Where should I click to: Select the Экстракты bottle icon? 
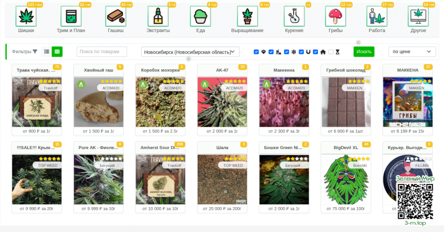click(158, 17)
